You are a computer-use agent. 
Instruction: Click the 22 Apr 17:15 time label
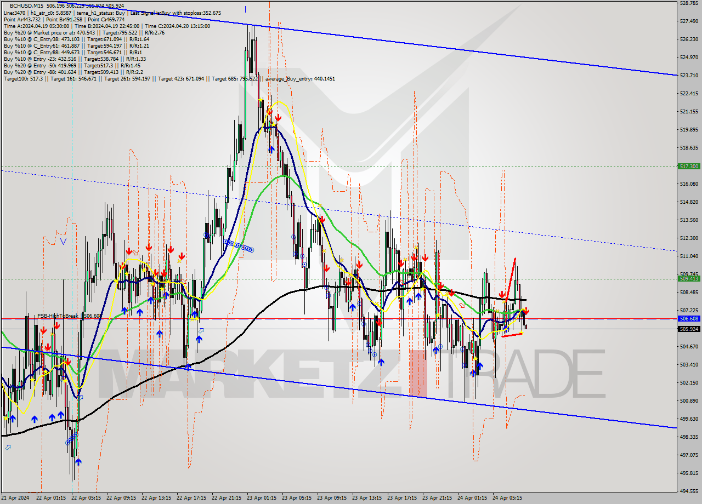pyautogui.click(x=191, y=498)
